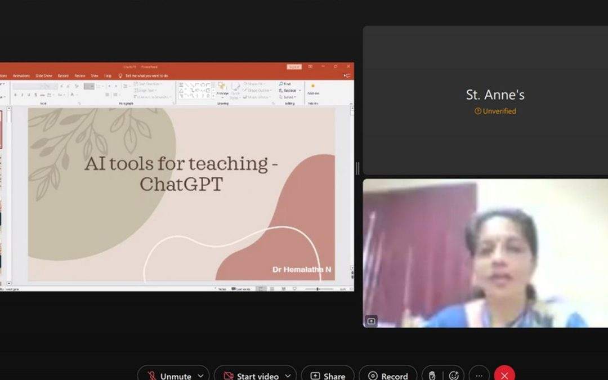Click the raise hand icon in meeting controls

coord(431,374)
